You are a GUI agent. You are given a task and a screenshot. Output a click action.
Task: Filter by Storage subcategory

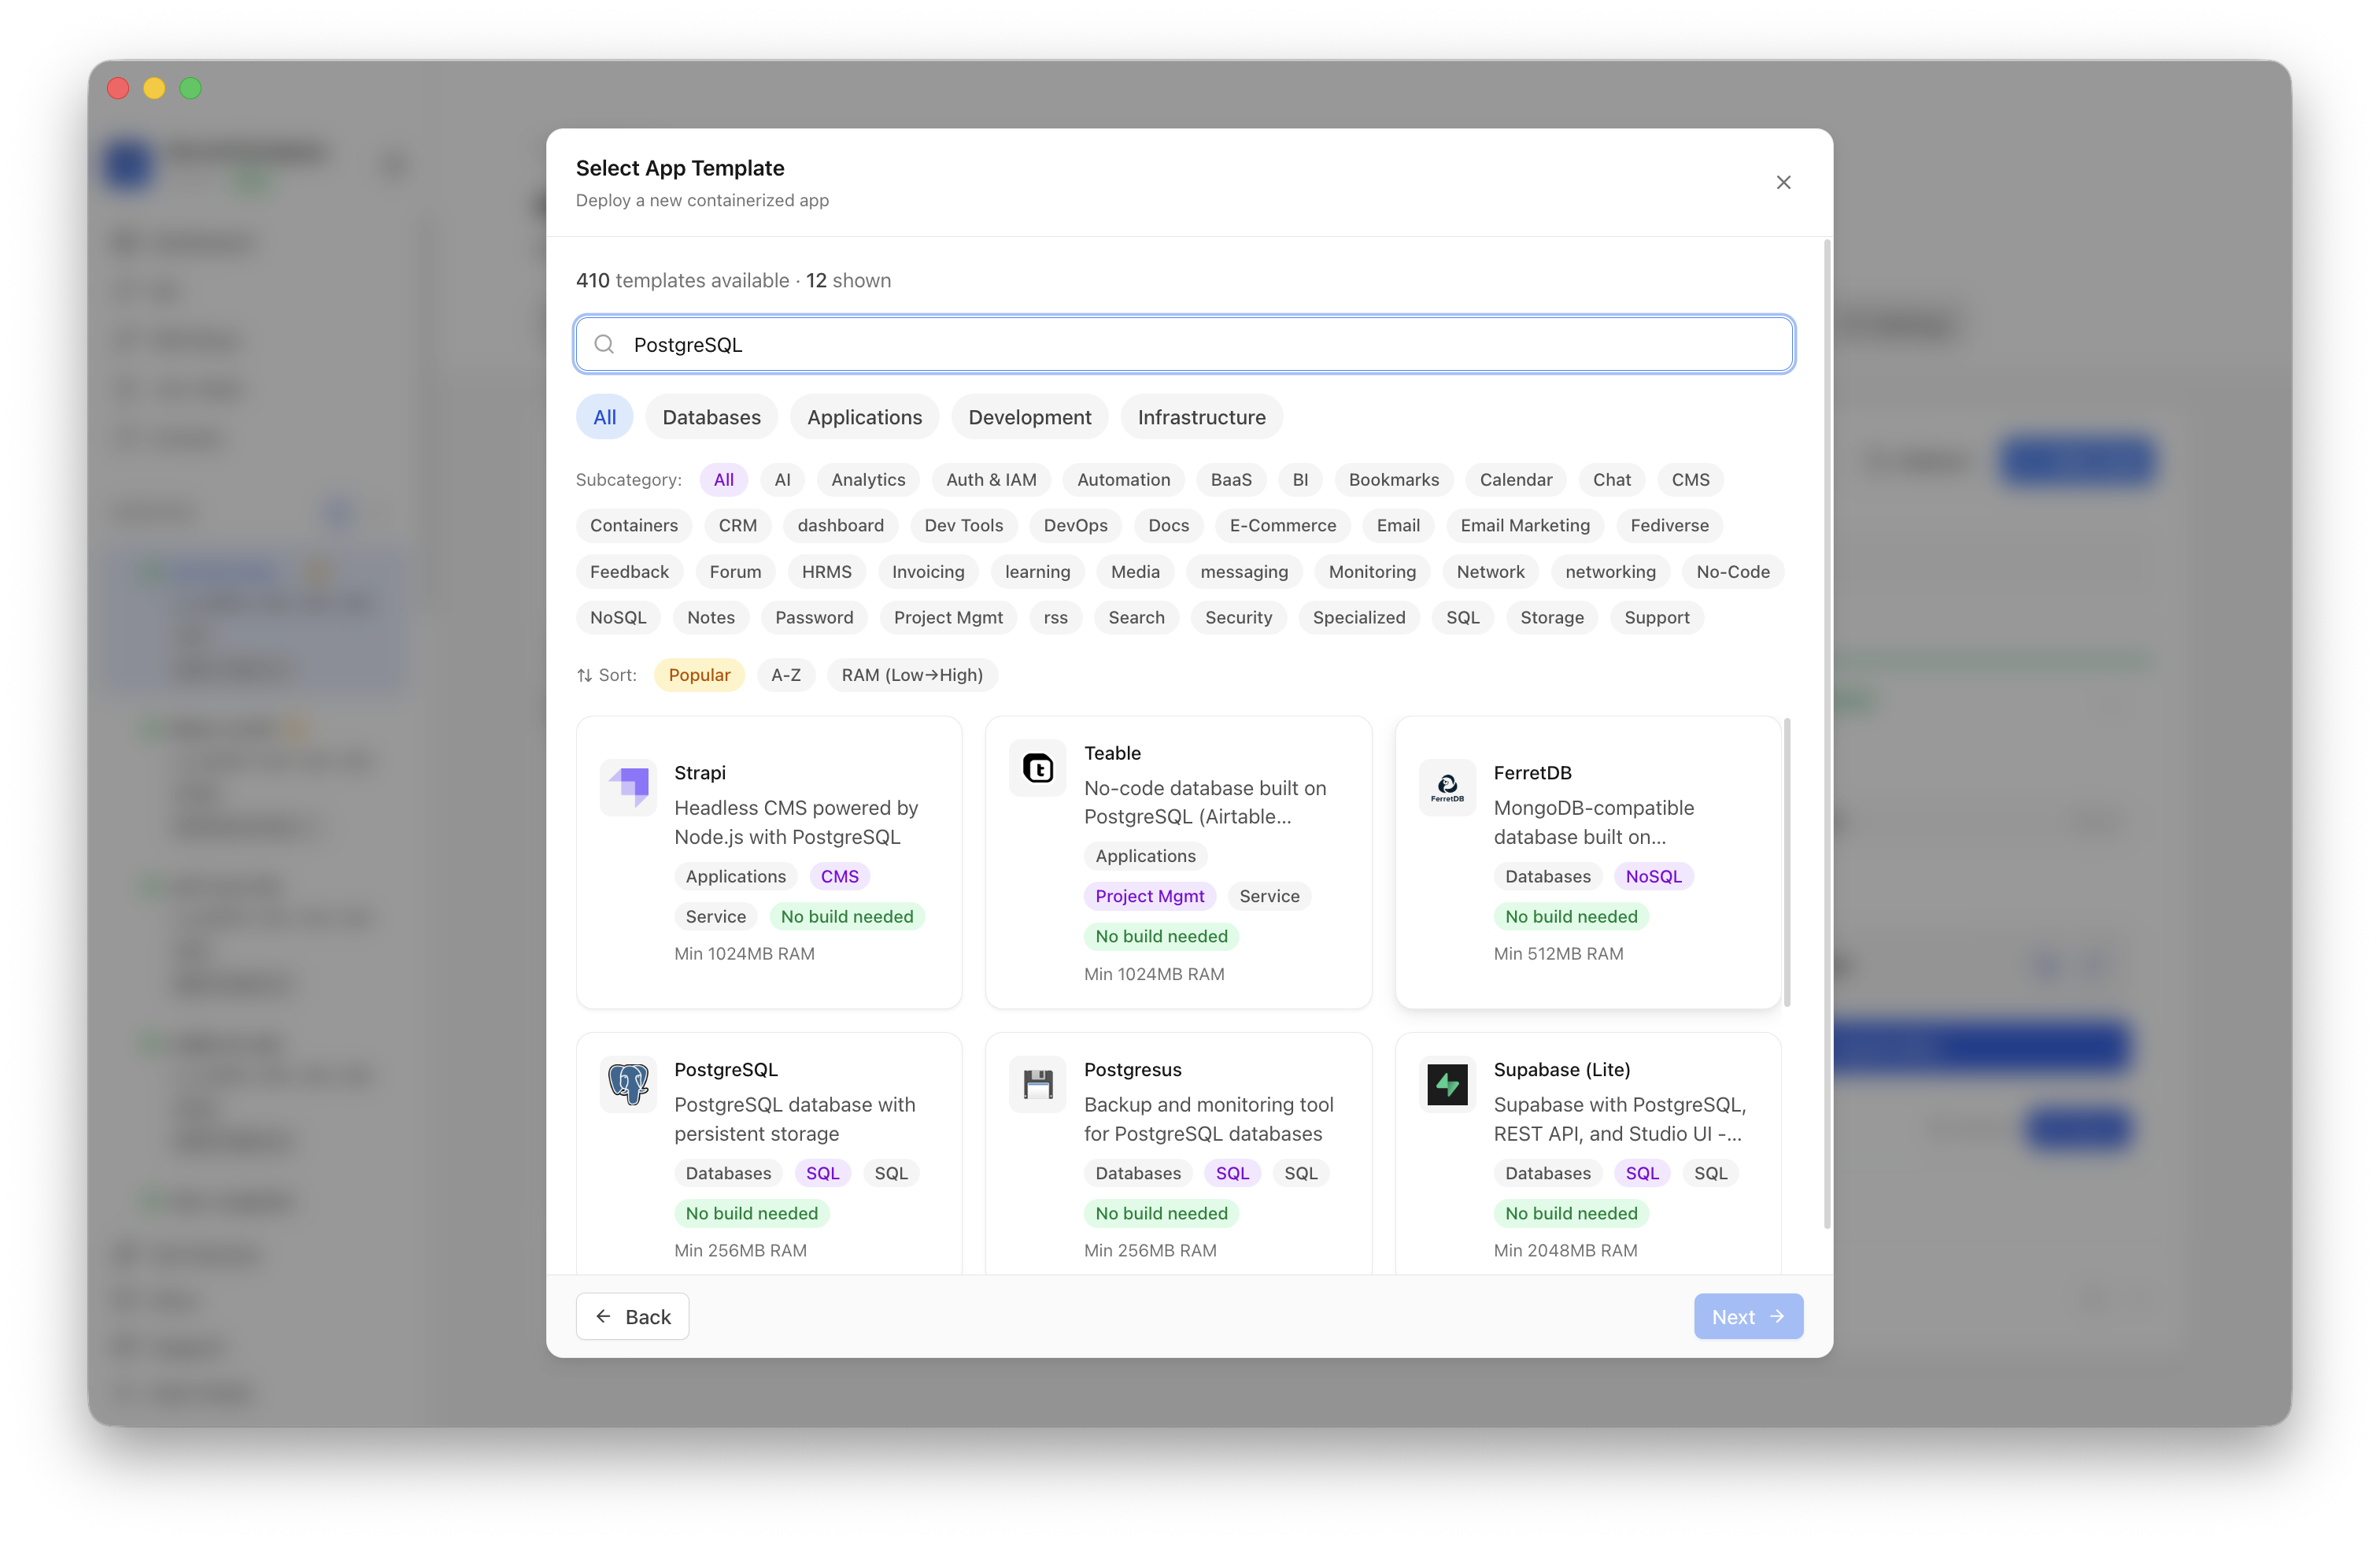[x=1551, y=617]
